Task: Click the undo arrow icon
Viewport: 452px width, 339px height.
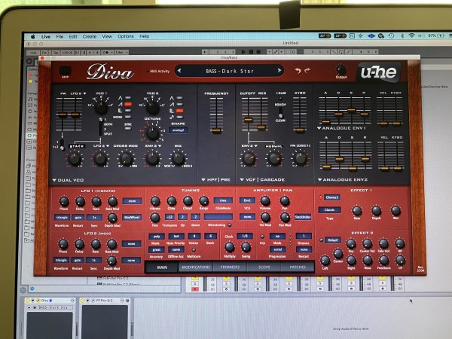Action: [298, 71]
